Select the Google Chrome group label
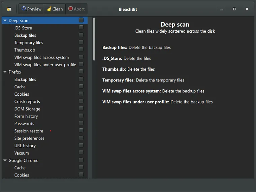Viewport: 256px width, 192px height. [24, 160]
